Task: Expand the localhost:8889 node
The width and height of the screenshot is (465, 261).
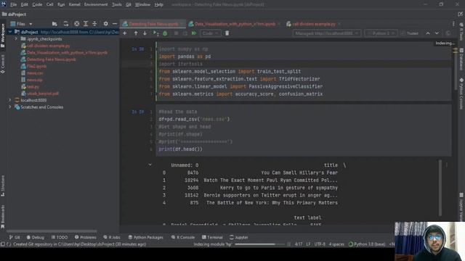Action: pyautogui.click(x=10, y=100)
